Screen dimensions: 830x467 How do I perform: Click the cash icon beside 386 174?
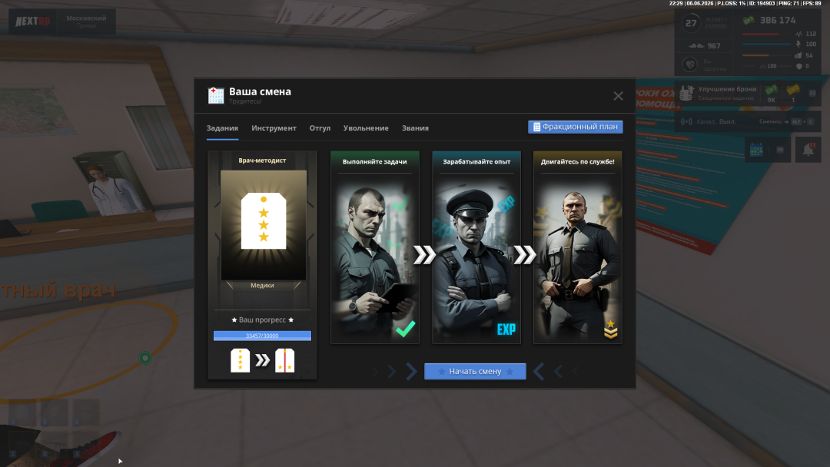coord(749,21)
